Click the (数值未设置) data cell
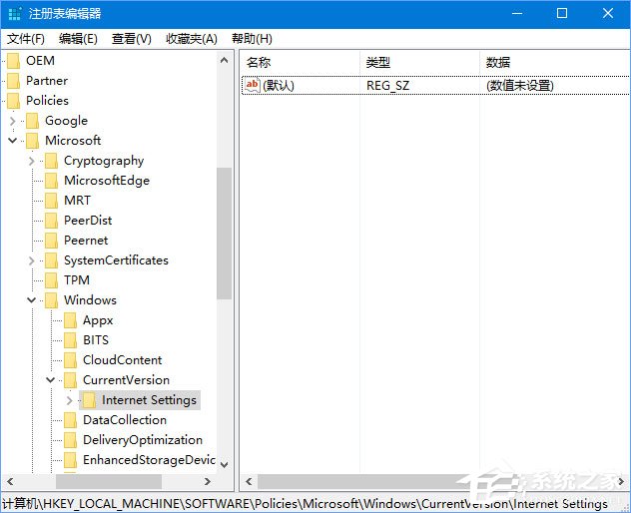This screenshot has width=631, height=513. coord(520,86)
